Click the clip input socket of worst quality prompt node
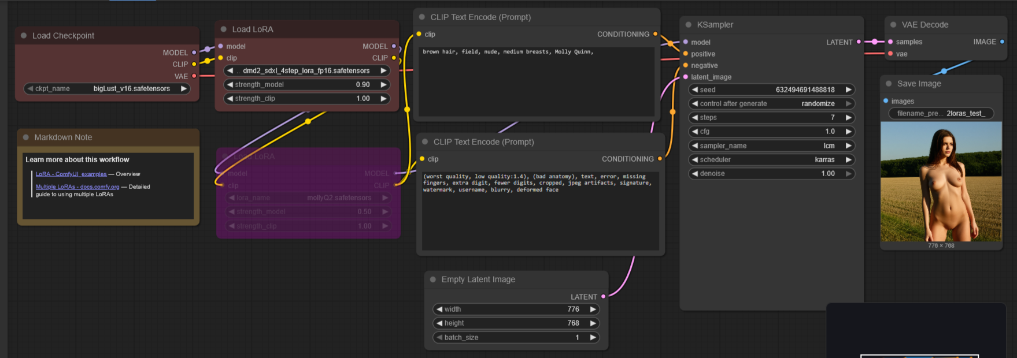This screenshot has width=1017, height=358. (422, 159)
